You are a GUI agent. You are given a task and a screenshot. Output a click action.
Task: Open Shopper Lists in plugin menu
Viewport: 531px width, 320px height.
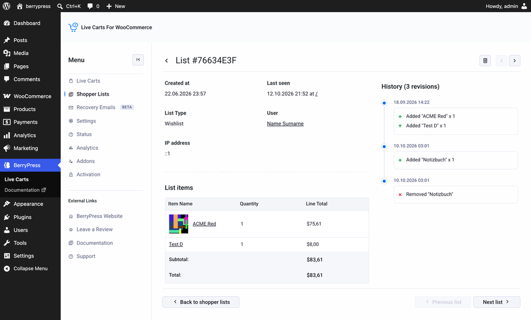(x=92, y=94)
